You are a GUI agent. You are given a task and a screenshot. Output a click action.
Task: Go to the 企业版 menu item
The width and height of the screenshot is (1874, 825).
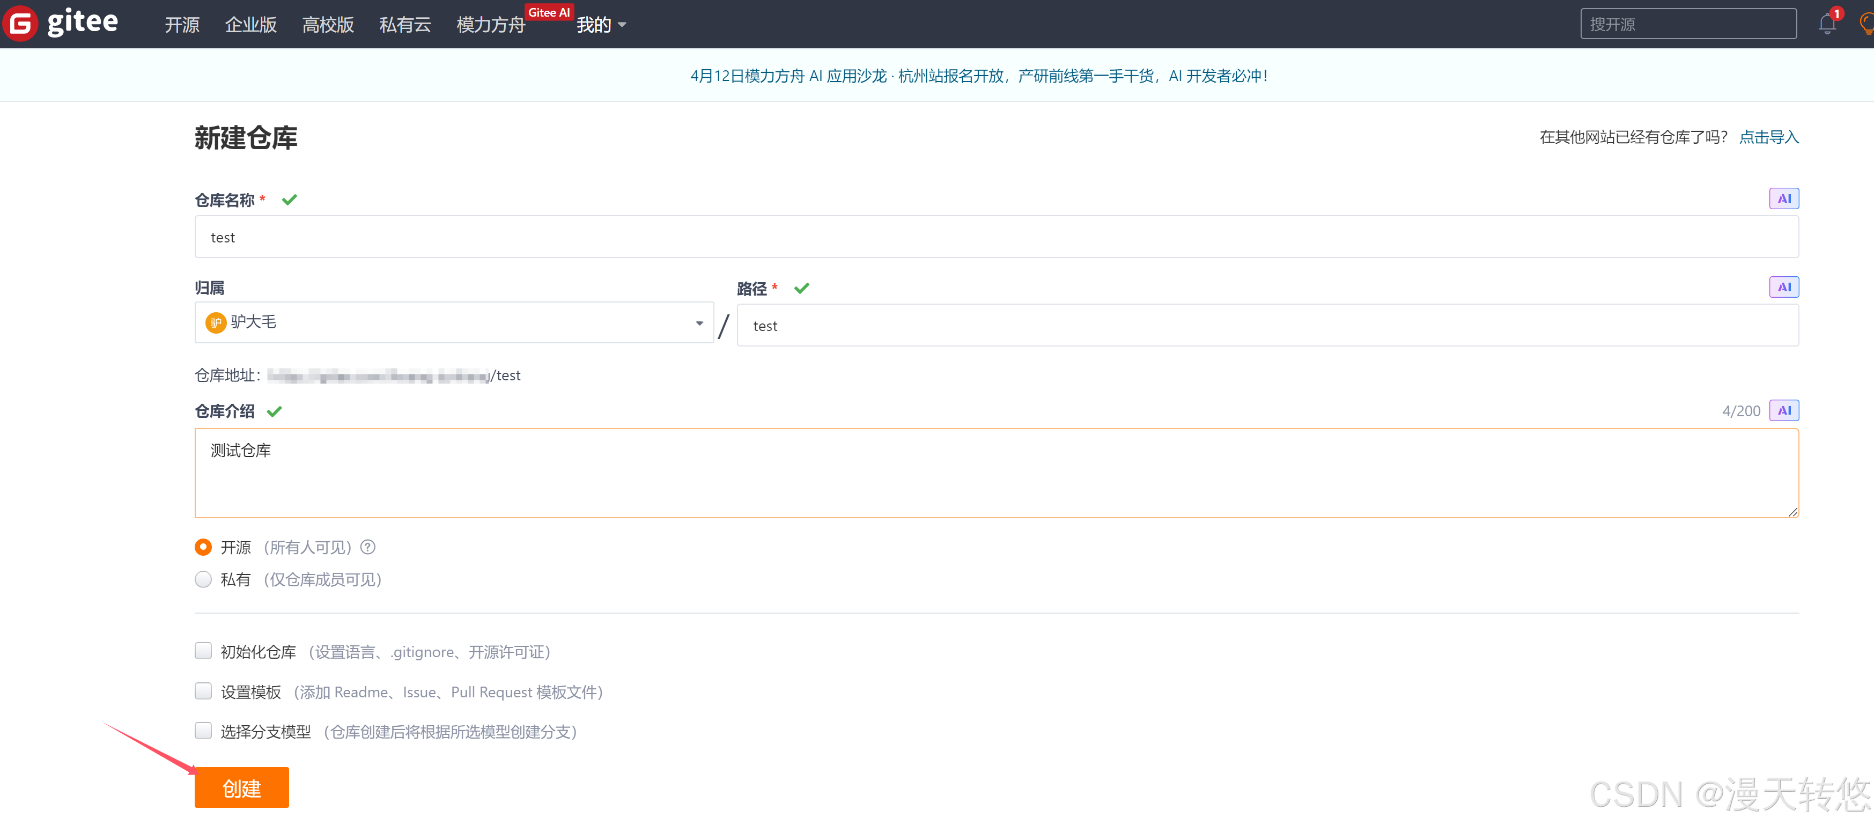pos(250,25)
